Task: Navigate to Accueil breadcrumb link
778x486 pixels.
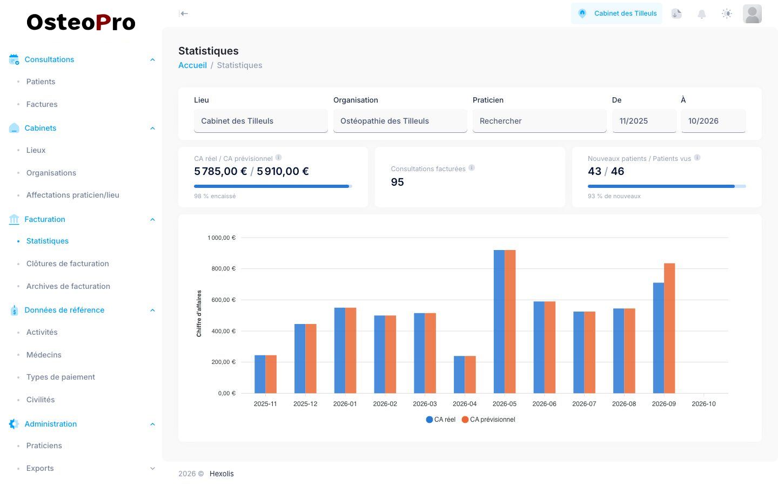Action: [x=192, y=65]
